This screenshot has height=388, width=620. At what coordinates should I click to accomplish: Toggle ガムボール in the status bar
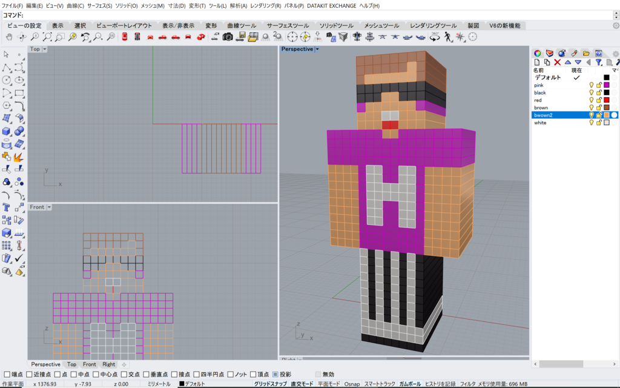pos(410,384)
